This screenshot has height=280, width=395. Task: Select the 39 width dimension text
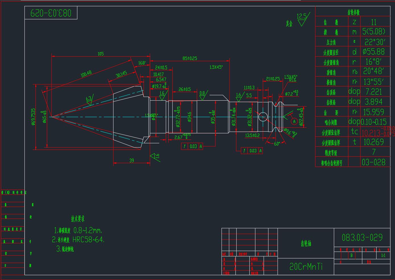click(132, 161)
